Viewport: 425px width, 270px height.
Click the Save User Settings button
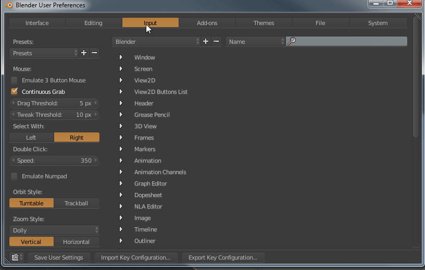[58, 257]
